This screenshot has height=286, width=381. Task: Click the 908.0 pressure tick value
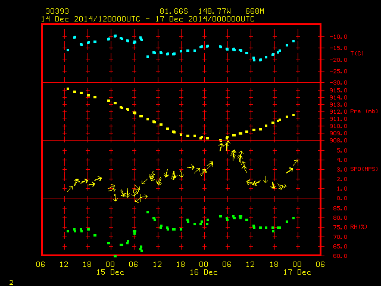click(x=338, y=141)
